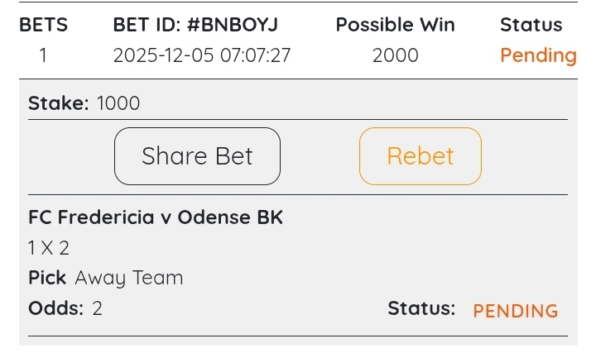Screen dimensions: 596x353
Task: Click the orange Pending status in header row
Action: pos(538,56)
